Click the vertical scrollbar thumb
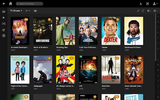 click(155, 37)
